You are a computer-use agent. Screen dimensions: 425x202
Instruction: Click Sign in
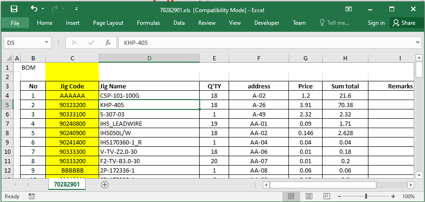point(376,23)
